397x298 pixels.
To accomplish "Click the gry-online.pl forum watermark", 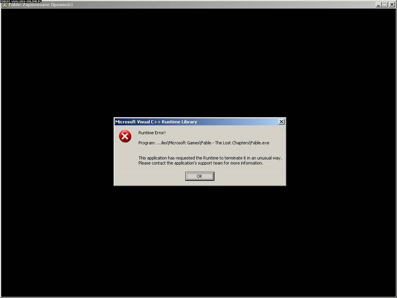I will [21, 1].
